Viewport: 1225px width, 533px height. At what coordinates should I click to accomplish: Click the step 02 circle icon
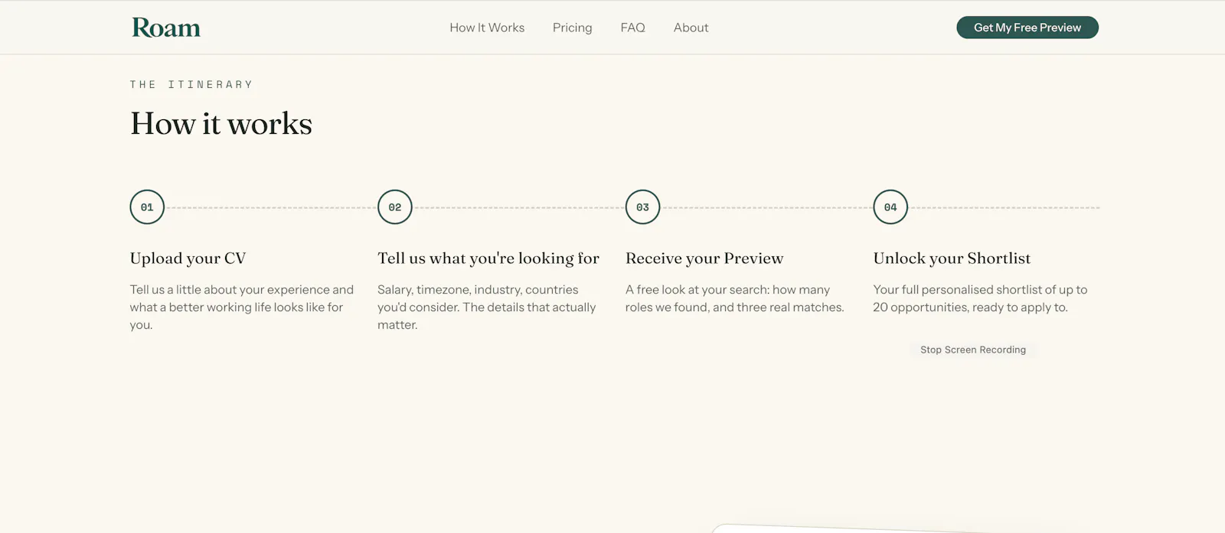coord(395,207)
